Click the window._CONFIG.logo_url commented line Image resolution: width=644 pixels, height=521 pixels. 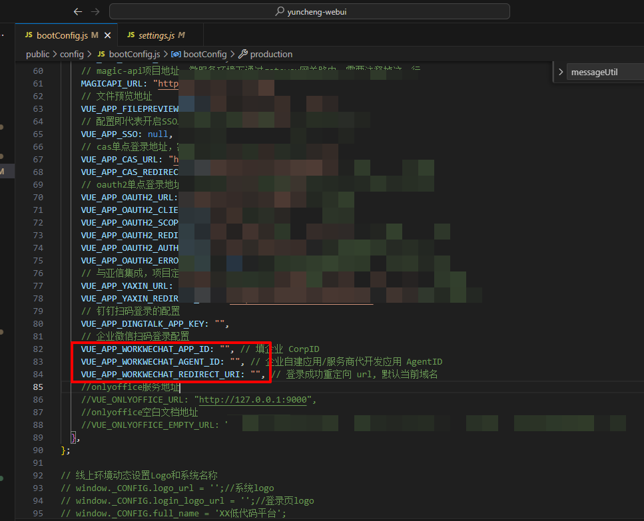167,488
